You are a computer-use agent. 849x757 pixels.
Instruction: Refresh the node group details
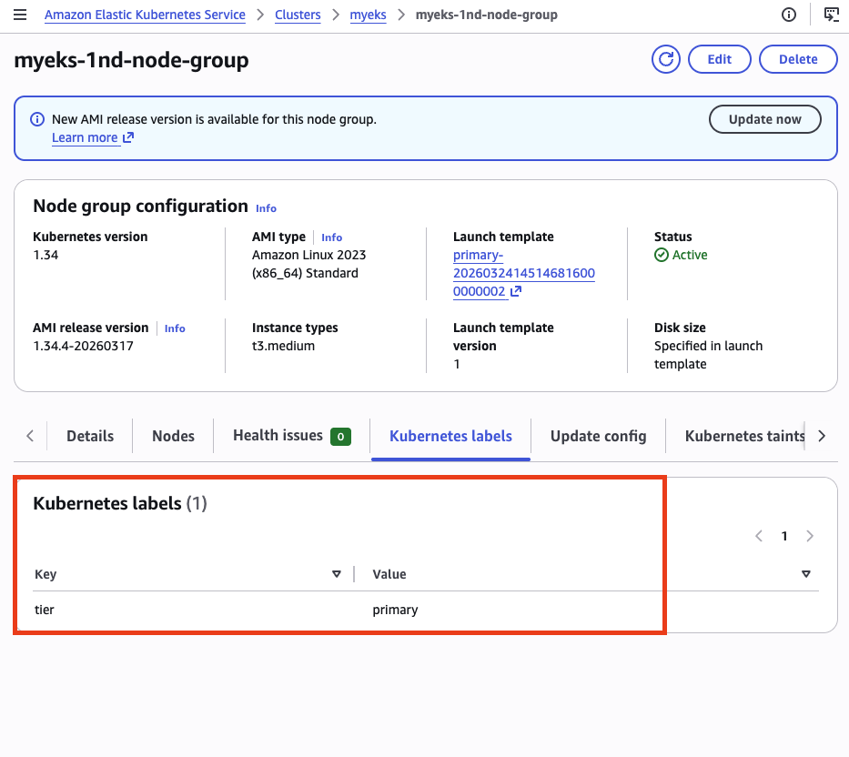tap(665, 58)
